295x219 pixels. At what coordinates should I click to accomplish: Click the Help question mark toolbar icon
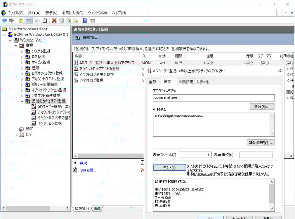point(85,20)
